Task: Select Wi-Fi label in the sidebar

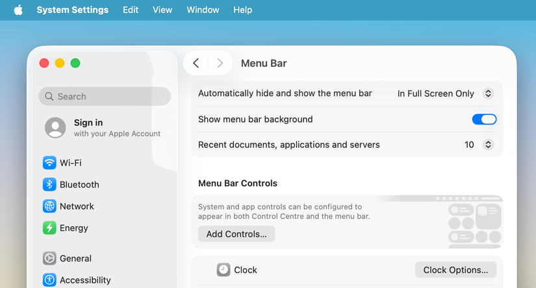Action: point(71,163)
